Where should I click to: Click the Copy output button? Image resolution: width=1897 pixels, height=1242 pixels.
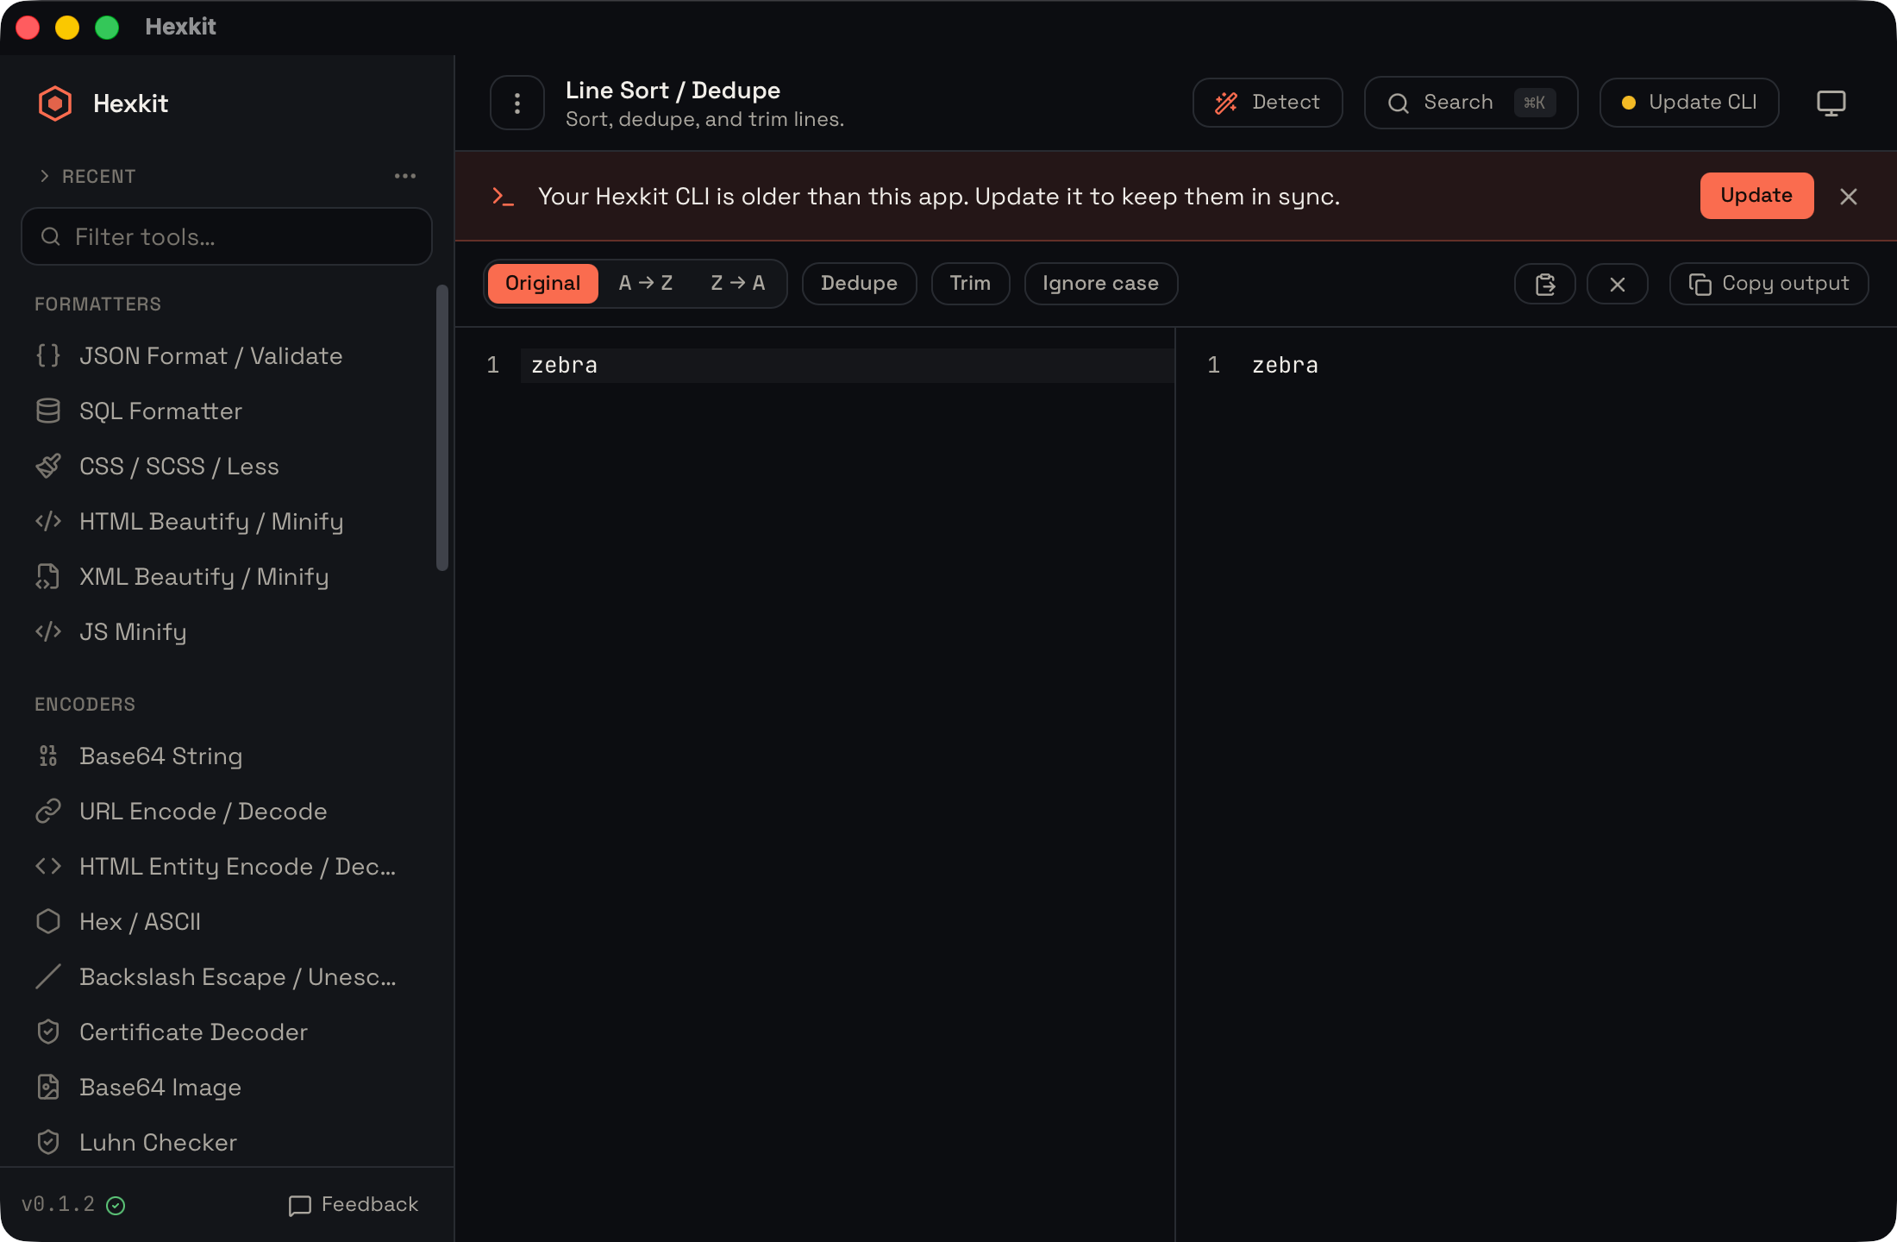[1769, 284]
